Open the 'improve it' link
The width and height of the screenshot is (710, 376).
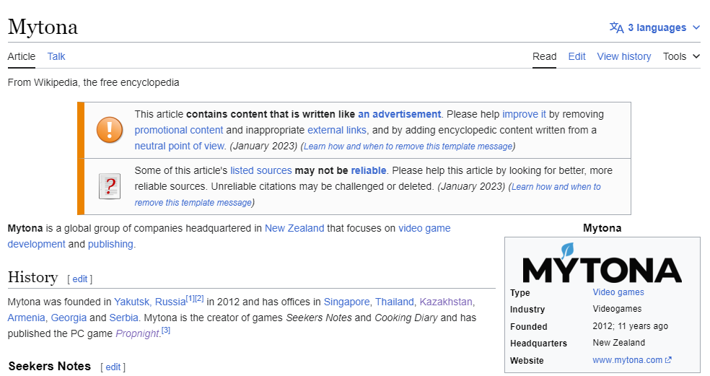point(524,114)
